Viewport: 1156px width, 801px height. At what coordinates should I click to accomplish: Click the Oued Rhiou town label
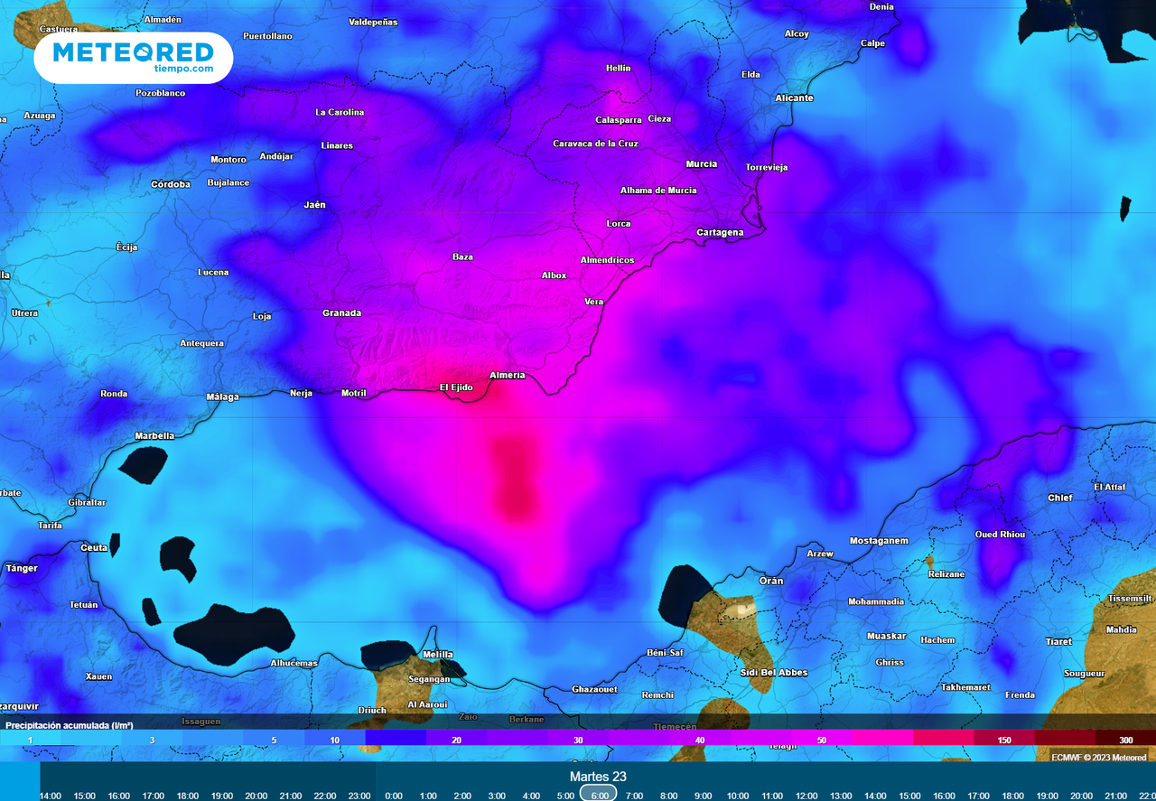tap(1000, 535)
